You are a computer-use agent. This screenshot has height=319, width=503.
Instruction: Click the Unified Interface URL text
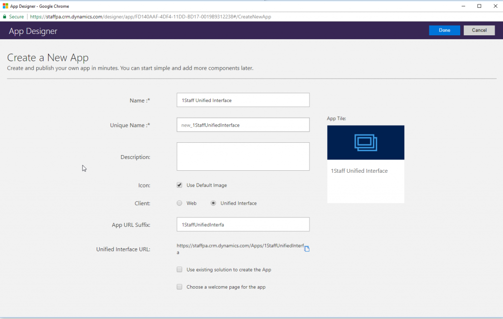coord(240,249)
